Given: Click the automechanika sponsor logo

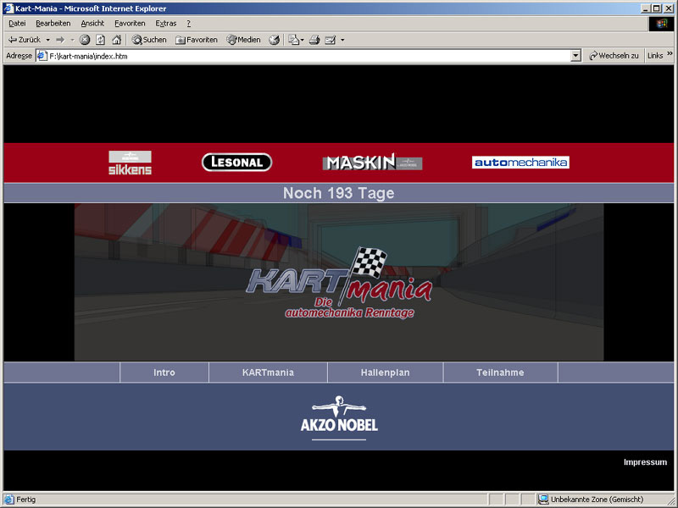Looking at the screenshot, I should click(x=520, y=163).
